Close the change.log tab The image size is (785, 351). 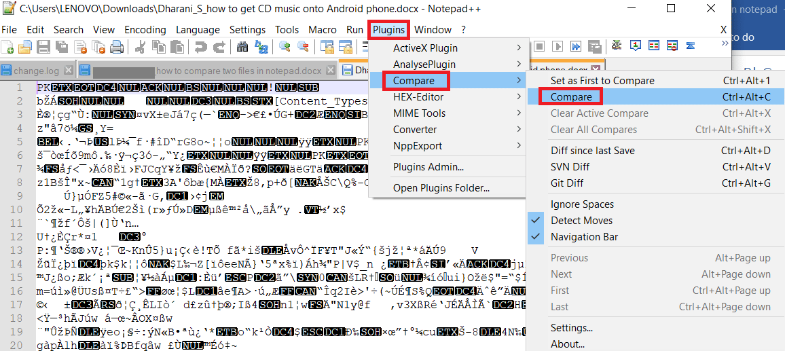coord(69,70)
